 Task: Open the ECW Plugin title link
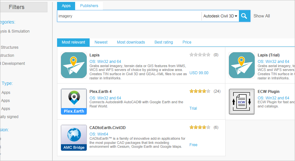pos(269,92)
